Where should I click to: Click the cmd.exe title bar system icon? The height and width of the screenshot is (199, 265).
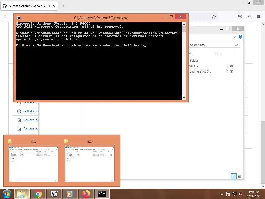[19, 18]
